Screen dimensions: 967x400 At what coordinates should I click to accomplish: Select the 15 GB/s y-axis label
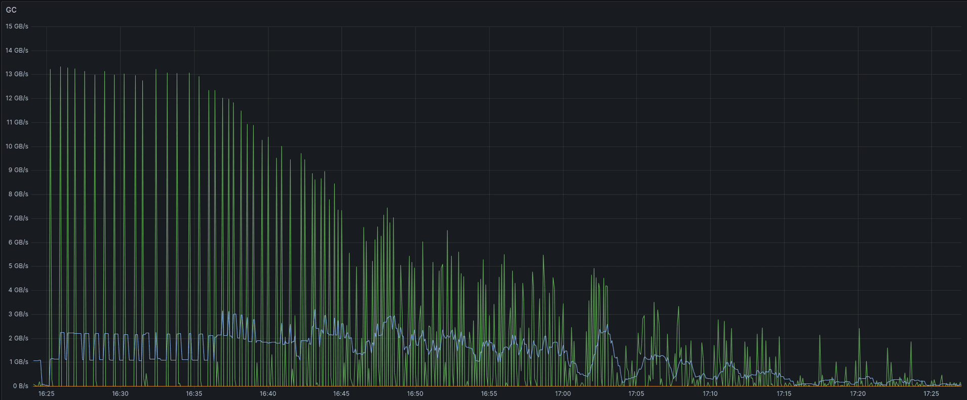pyautogui.click(x=17, y=26)
